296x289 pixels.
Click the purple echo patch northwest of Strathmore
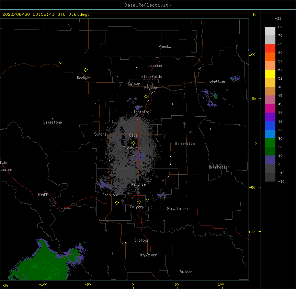162,195
